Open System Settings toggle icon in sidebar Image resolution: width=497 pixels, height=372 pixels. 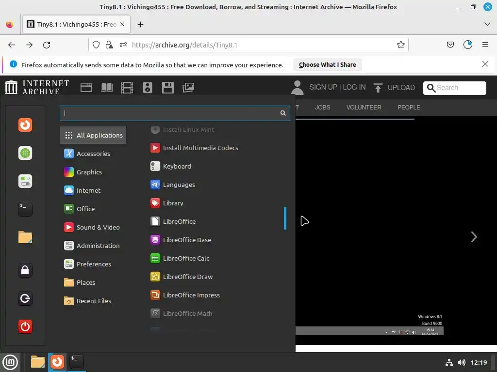point(25,181)
